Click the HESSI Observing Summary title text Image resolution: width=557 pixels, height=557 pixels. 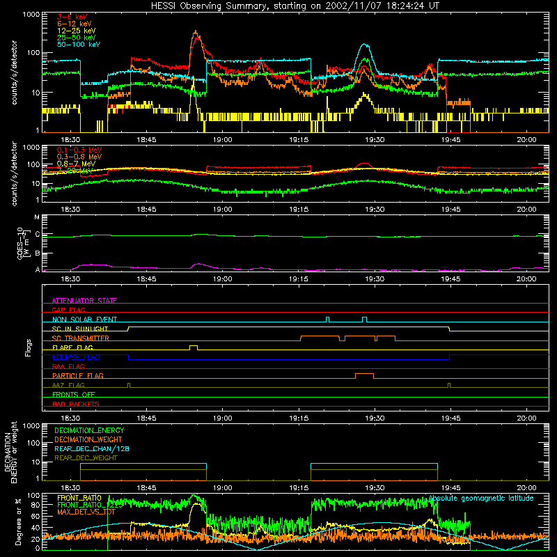coord(295,6)
